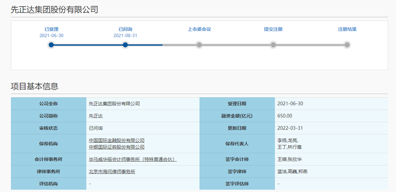Click the 已问询 timeline step dot

(x=125, y=45)
